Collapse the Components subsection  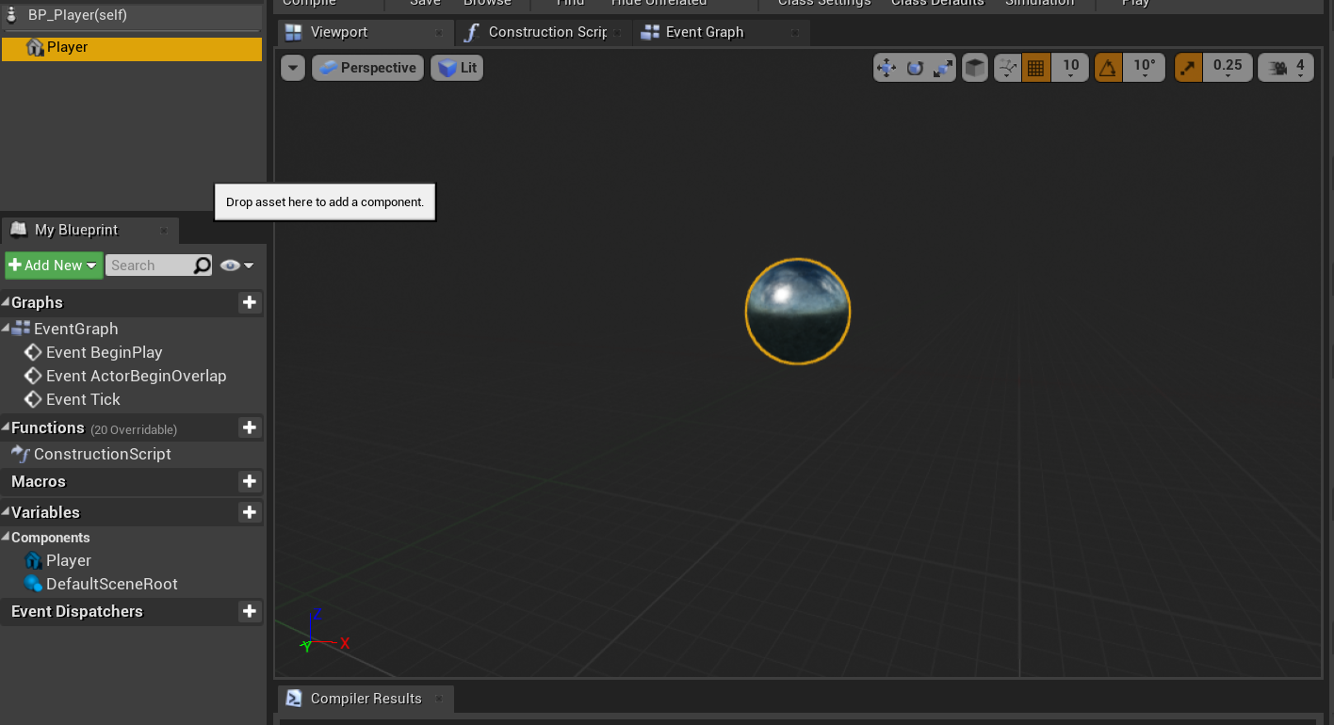coord(6,538)
